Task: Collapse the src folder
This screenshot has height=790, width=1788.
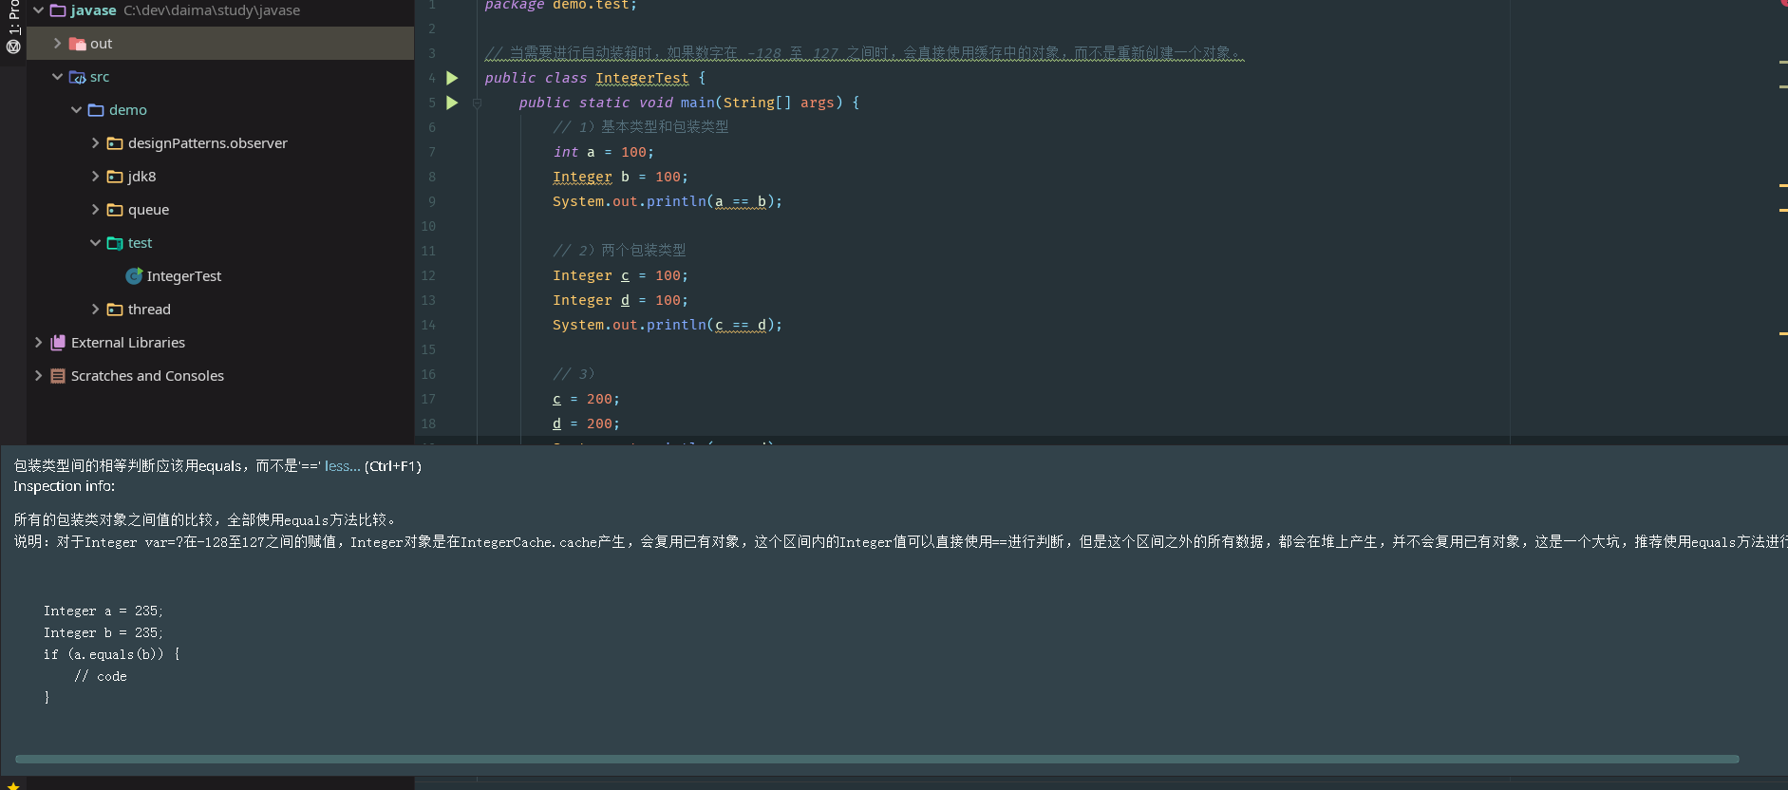Action: [57, 77]
